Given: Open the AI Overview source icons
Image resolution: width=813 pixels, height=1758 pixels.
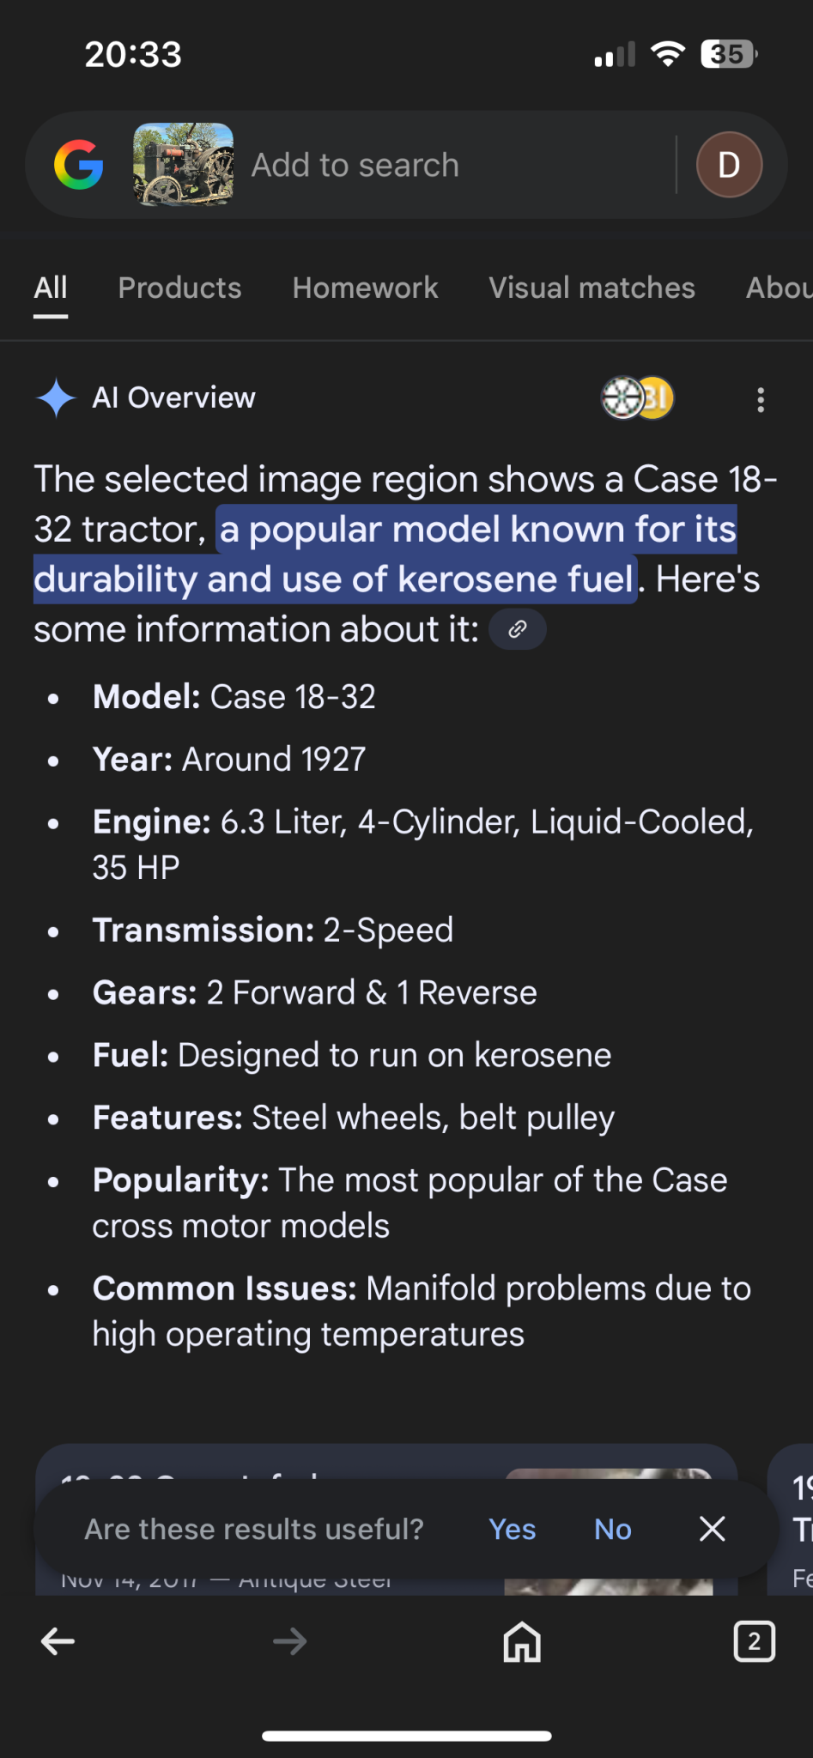Looking at the screenshot, I should click(x=637, y=398).
